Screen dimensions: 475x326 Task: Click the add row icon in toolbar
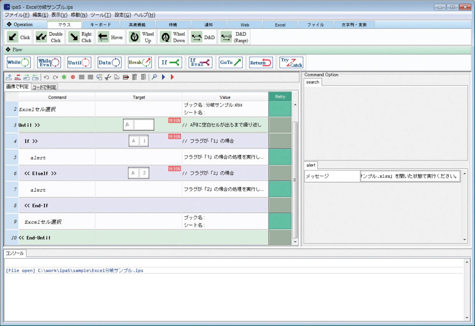pyautogui.click(x=9, y=77)
